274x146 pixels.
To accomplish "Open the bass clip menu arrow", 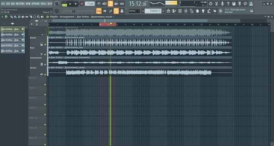I will 50,48.
